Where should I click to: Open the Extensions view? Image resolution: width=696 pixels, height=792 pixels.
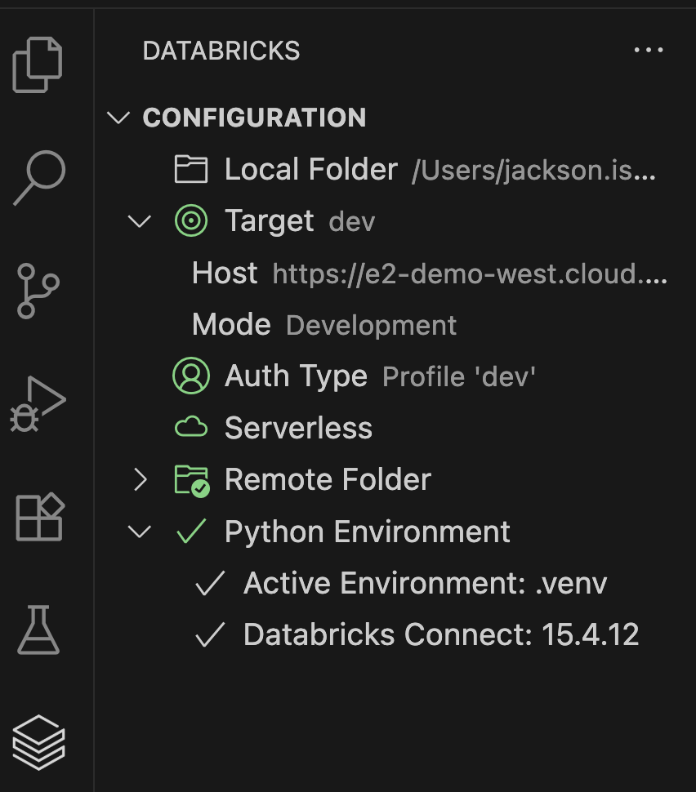click(39, 516)
